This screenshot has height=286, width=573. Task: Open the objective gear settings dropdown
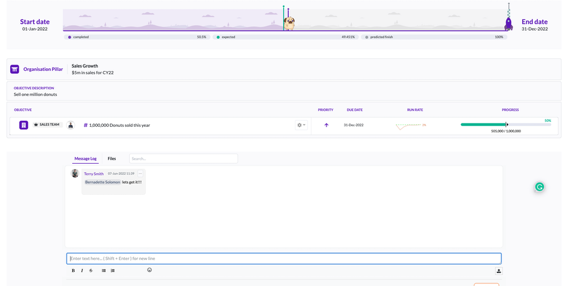coord(301,125)
